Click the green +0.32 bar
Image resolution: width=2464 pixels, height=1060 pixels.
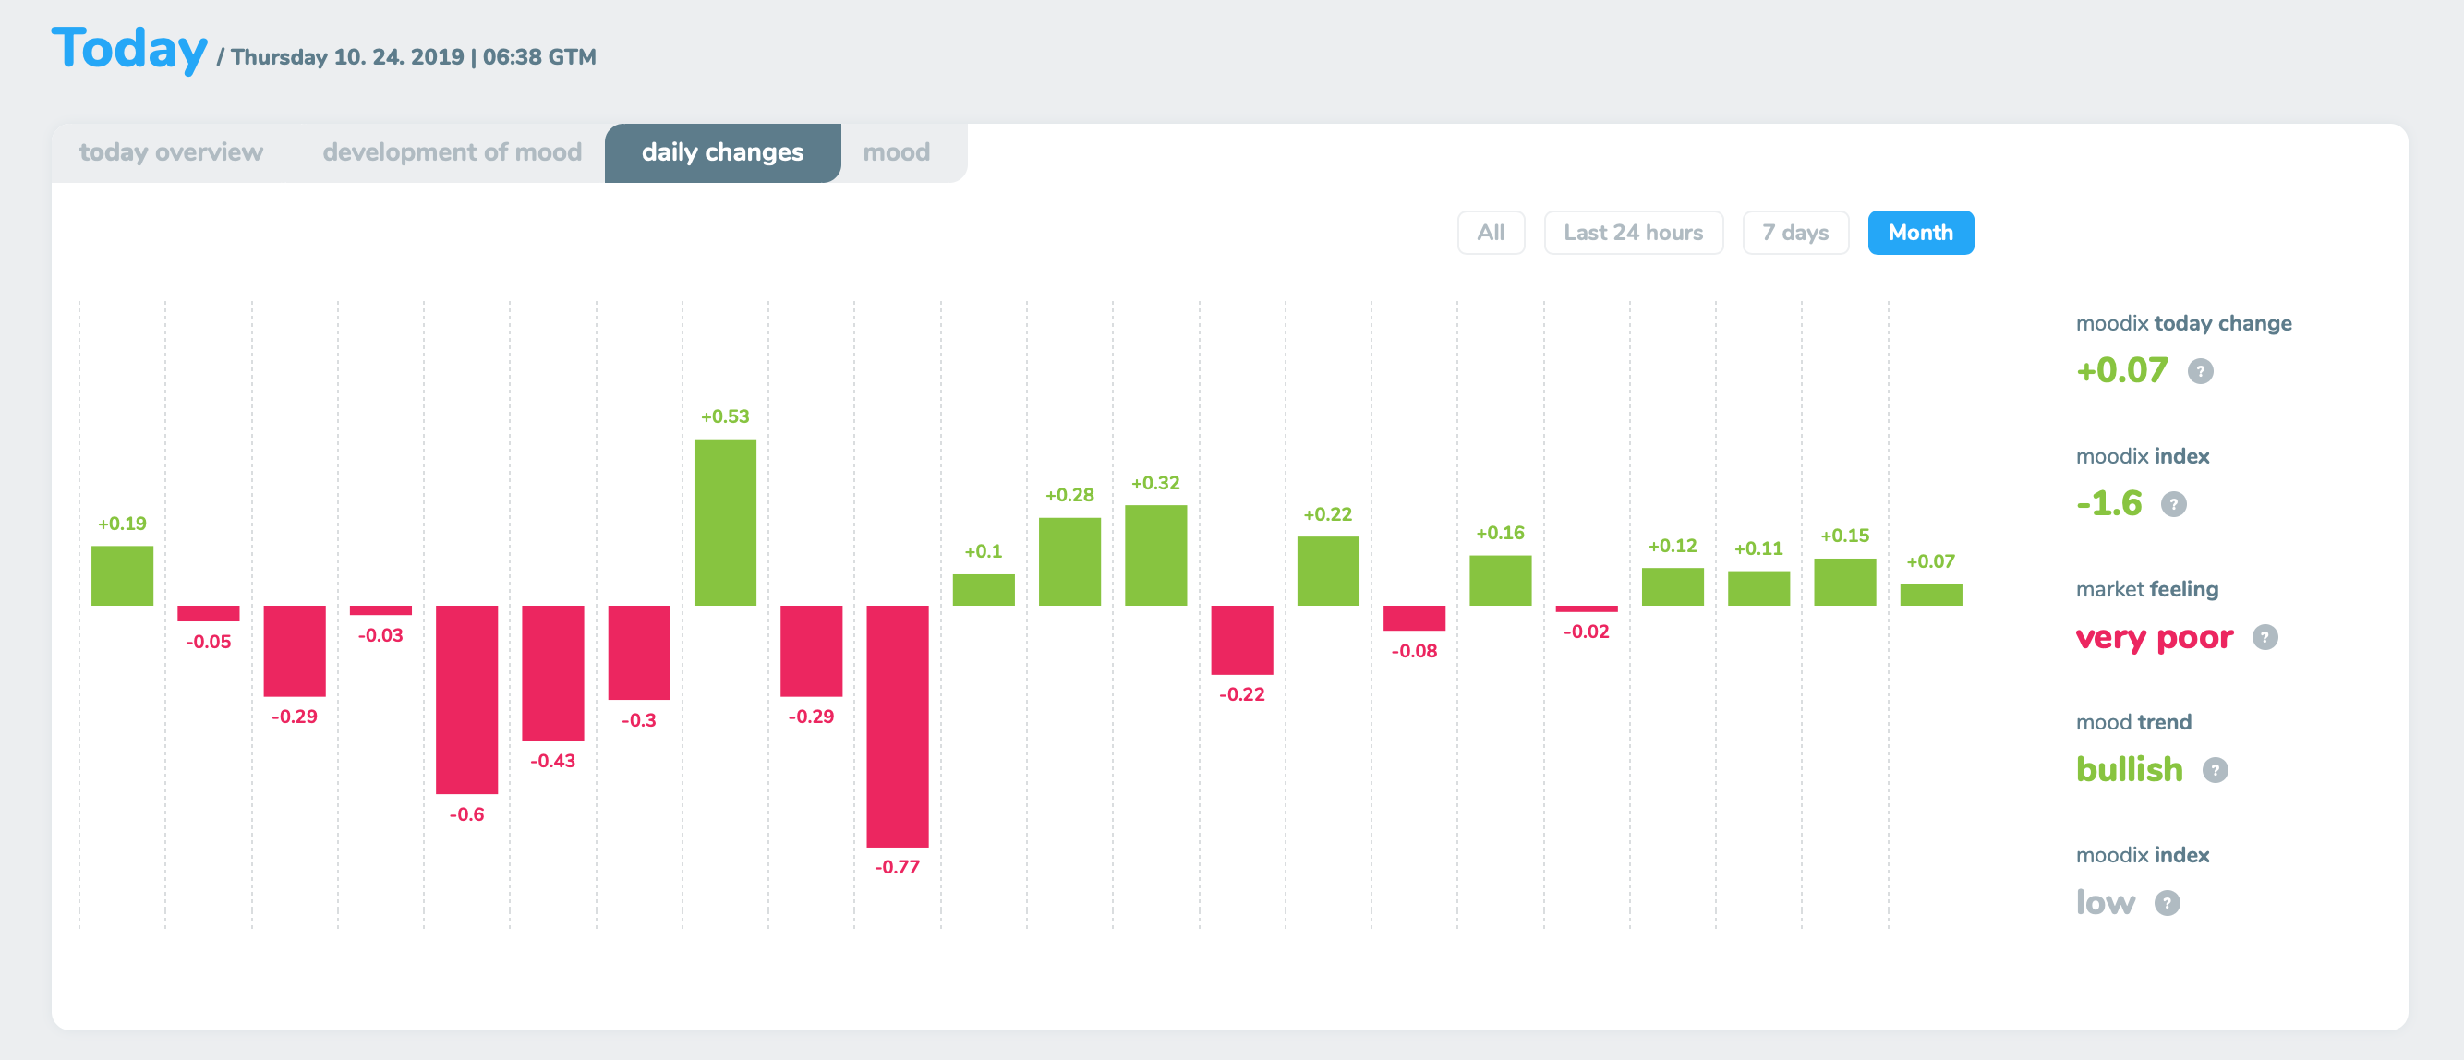[1155, 555]
